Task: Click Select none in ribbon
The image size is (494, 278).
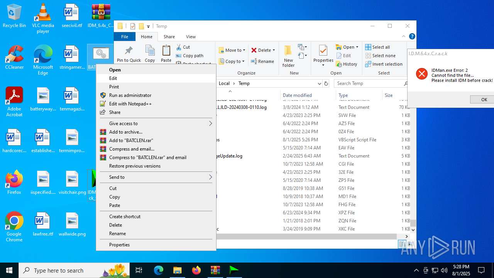Action: [380, 56]
